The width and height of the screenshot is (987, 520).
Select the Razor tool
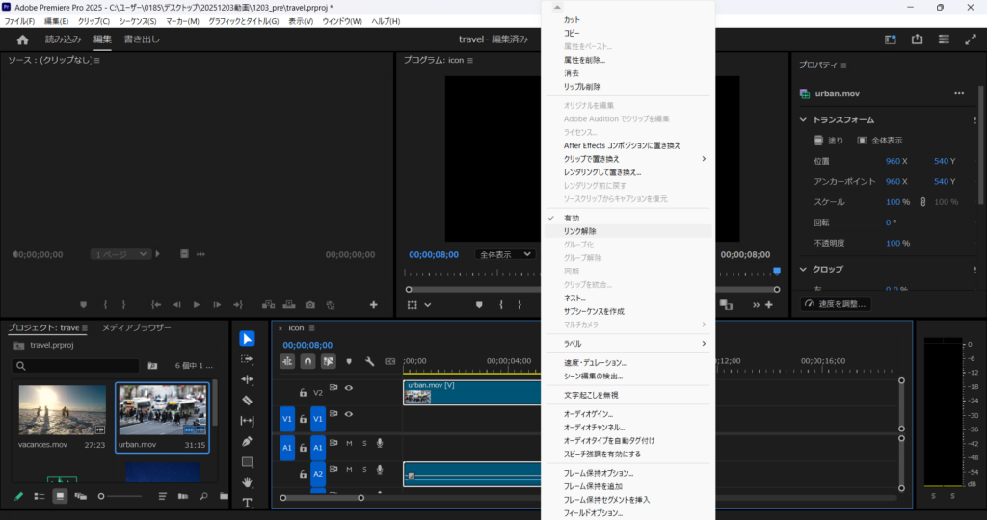pyautogui.click(x=247, y=400)
